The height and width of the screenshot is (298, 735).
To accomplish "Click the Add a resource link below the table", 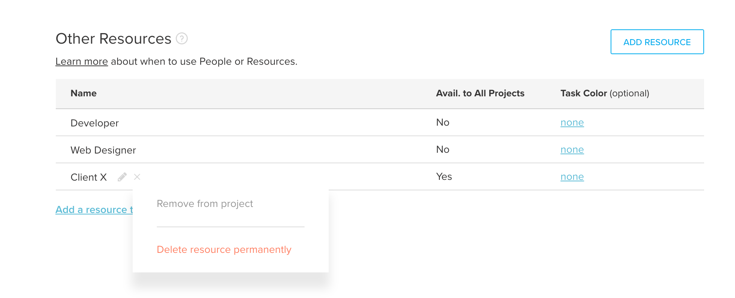I will click(93, 210).
